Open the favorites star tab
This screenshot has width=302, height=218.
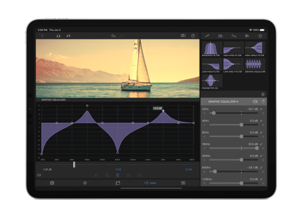coord(260,36)
